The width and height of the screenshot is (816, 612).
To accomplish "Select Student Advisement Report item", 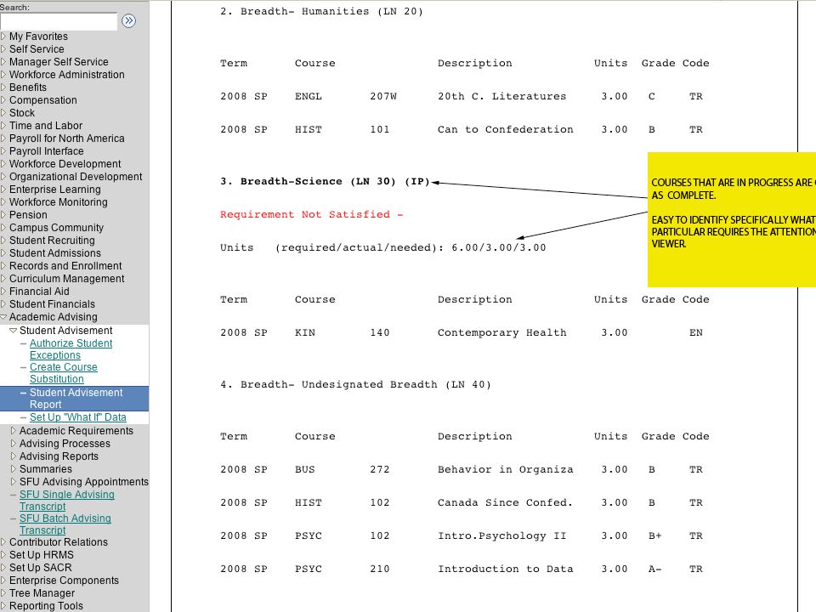I will (76, 399).
